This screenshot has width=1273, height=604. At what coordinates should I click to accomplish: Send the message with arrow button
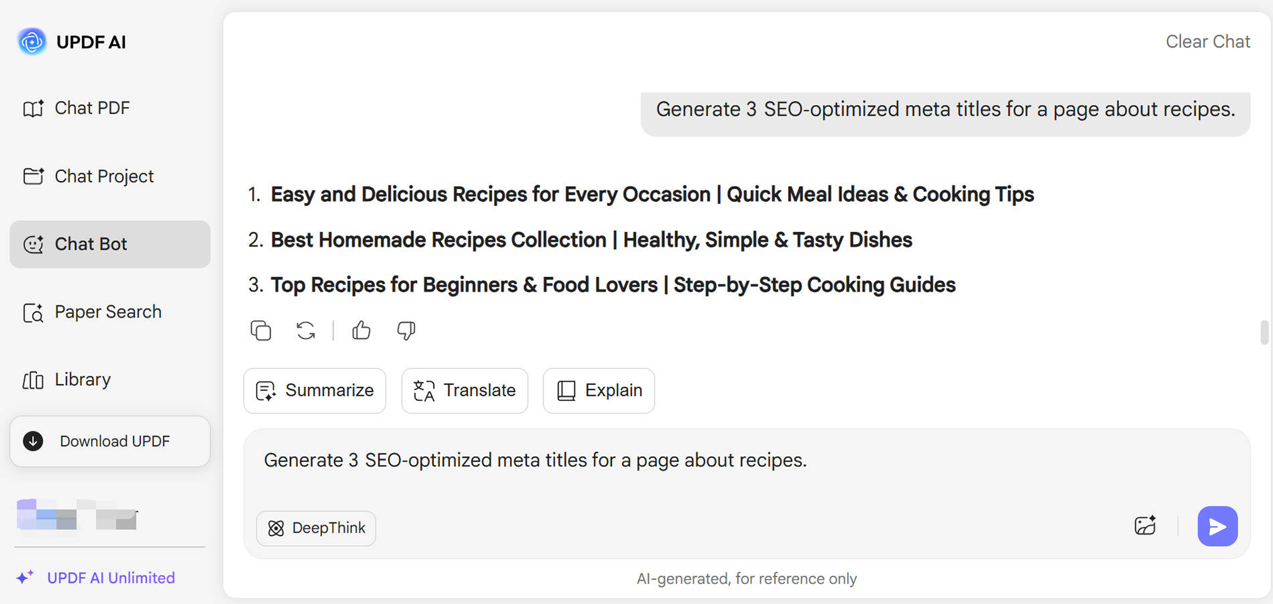tap(1217, 526)
